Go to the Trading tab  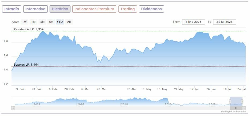pyautogui.click(x=128, y=9)
